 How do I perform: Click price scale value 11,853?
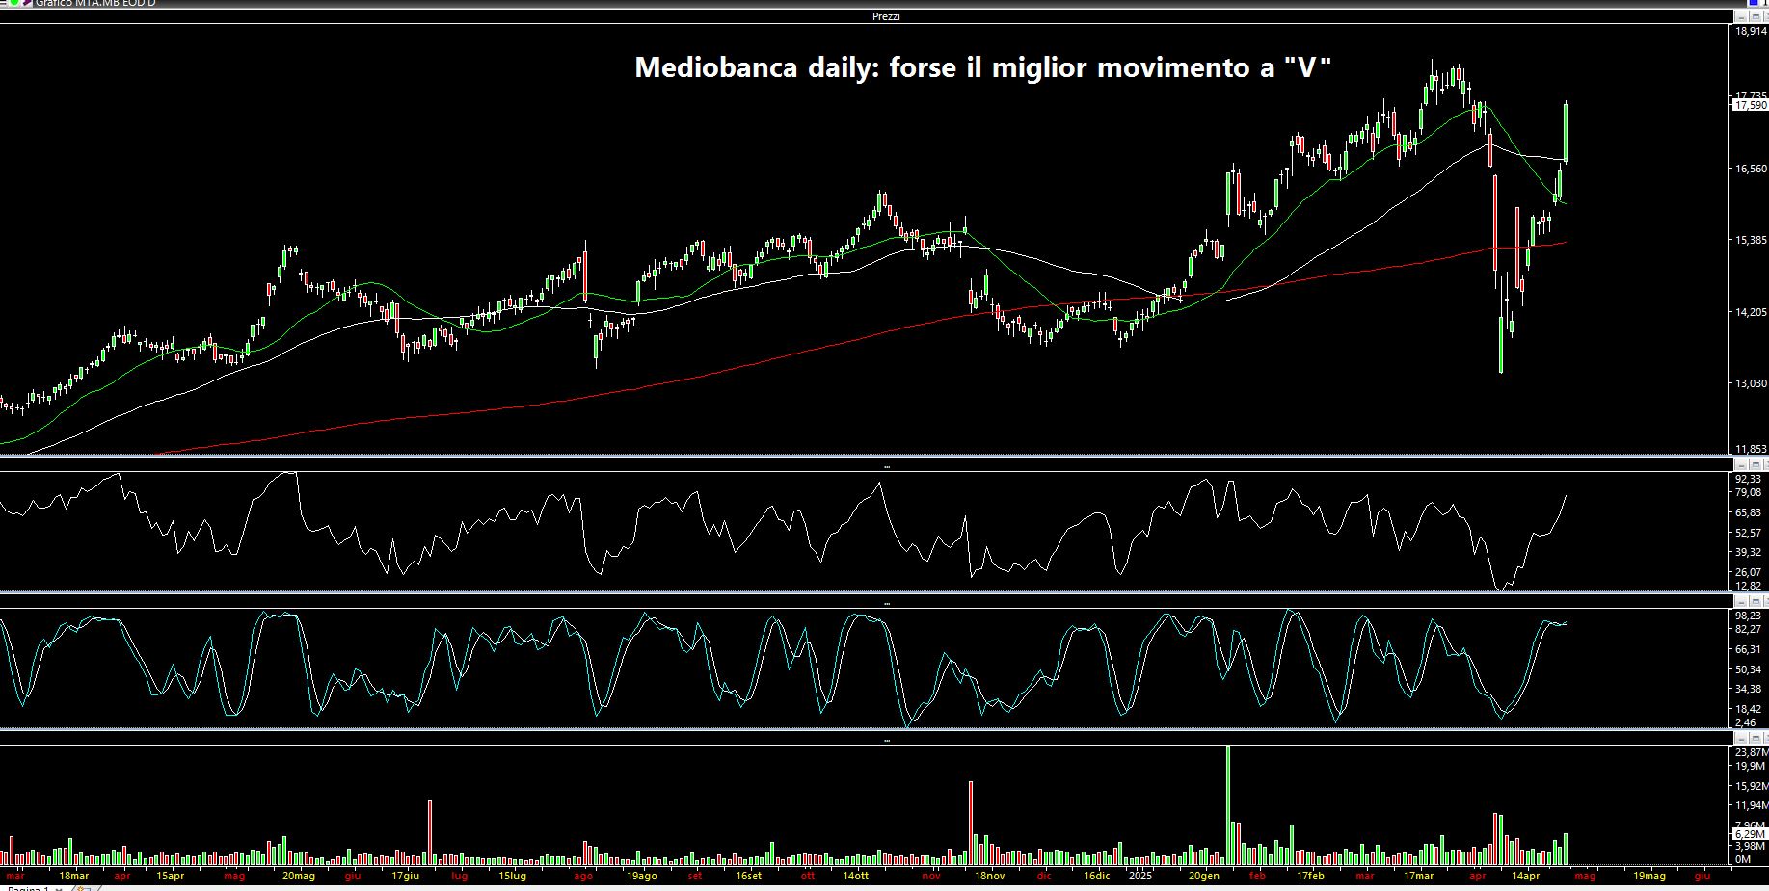pyautogui.click(x=1751, y=449)
